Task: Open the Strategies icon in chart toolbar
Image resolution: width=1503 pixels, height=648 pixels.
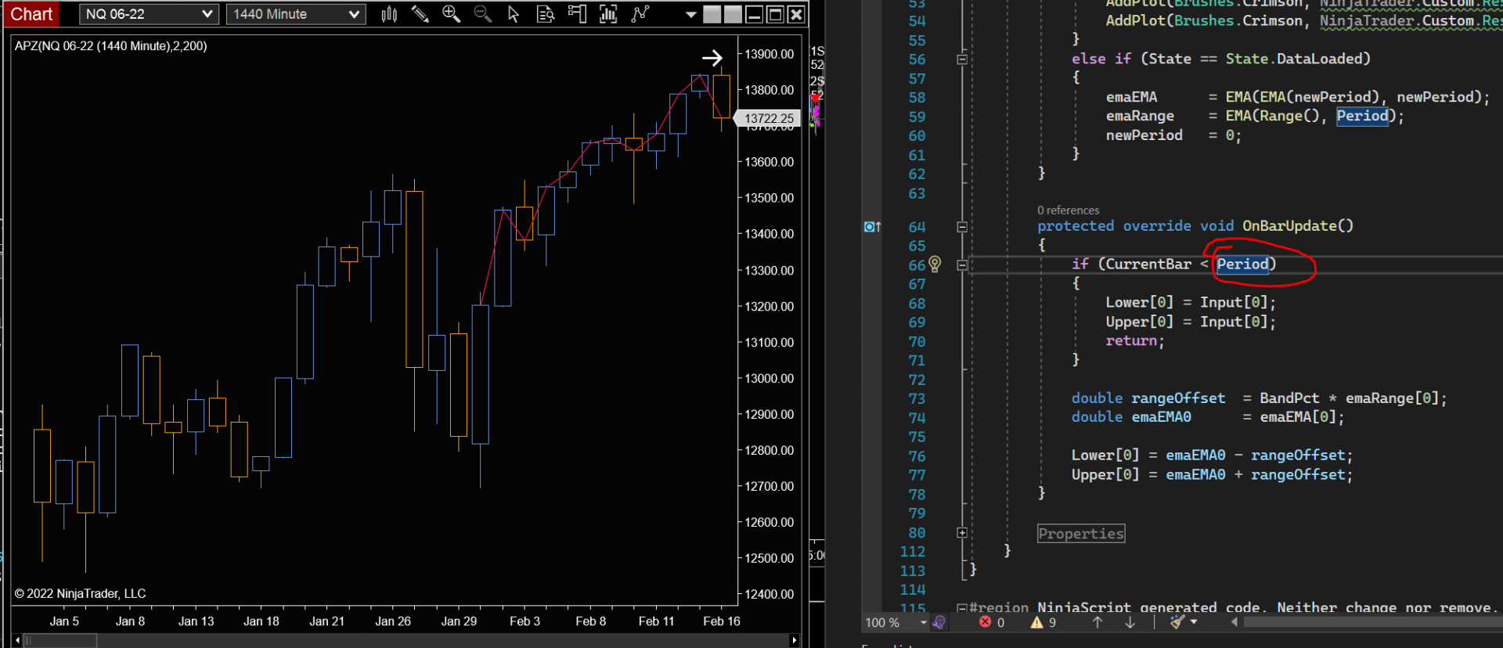Action: coord(640,14)
